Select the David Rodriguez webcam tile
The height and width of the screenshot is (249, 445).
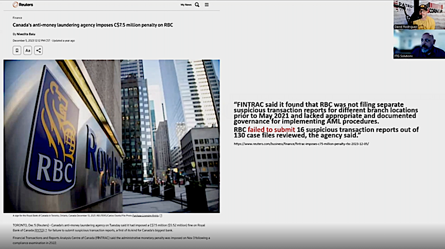pos(419,14)
